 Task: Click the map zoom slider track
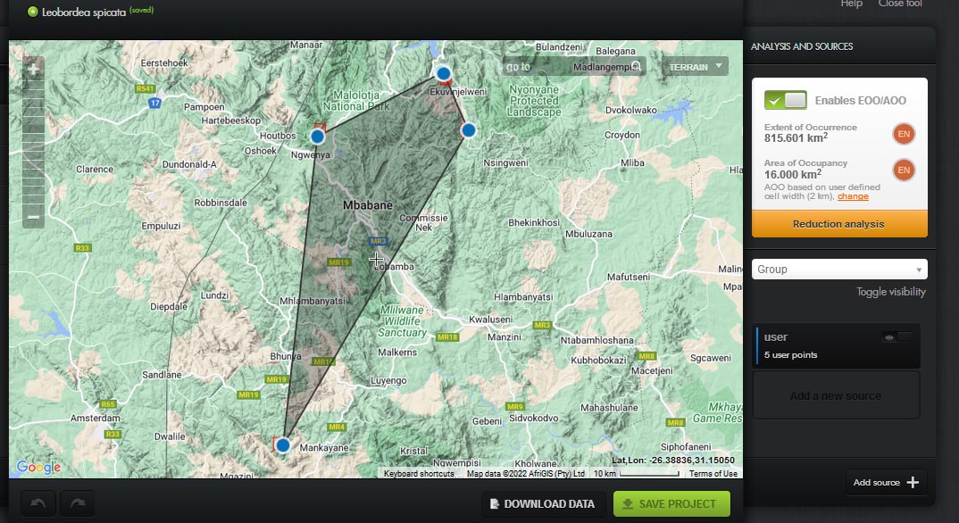33,143
